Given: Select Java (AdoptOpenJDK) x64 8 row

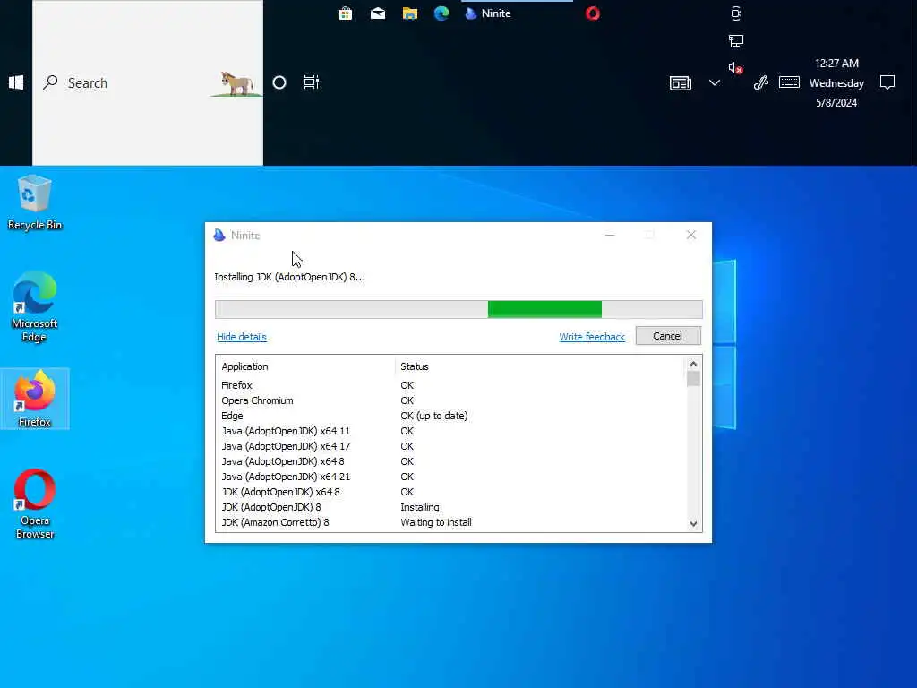Looking at the screenshot, I should pyautogui.click(x=450, y=461).
